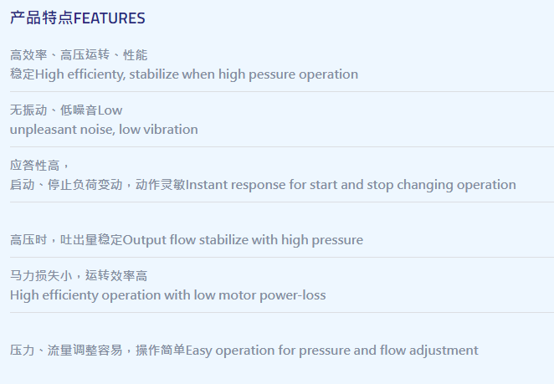Click the Easy operation for pressure and flow adjustment text
Image resolution: width=554 pixels, height=384 pixels.
tap(331, 351)
